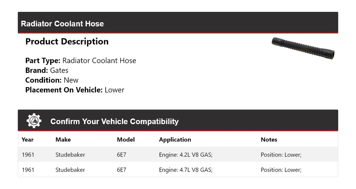Viewport: 356px width, 189px height.
Task: Sort by the Year column header
Action: [27, 140]
